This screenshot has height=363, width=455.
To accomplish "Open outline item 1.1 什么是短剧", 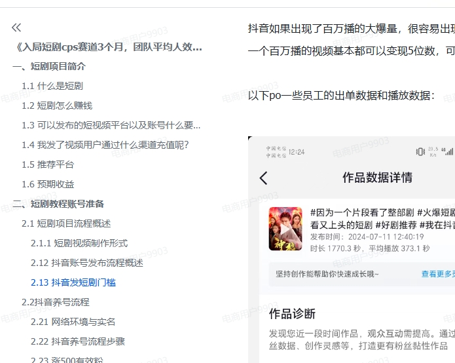I will coord(52,86).
